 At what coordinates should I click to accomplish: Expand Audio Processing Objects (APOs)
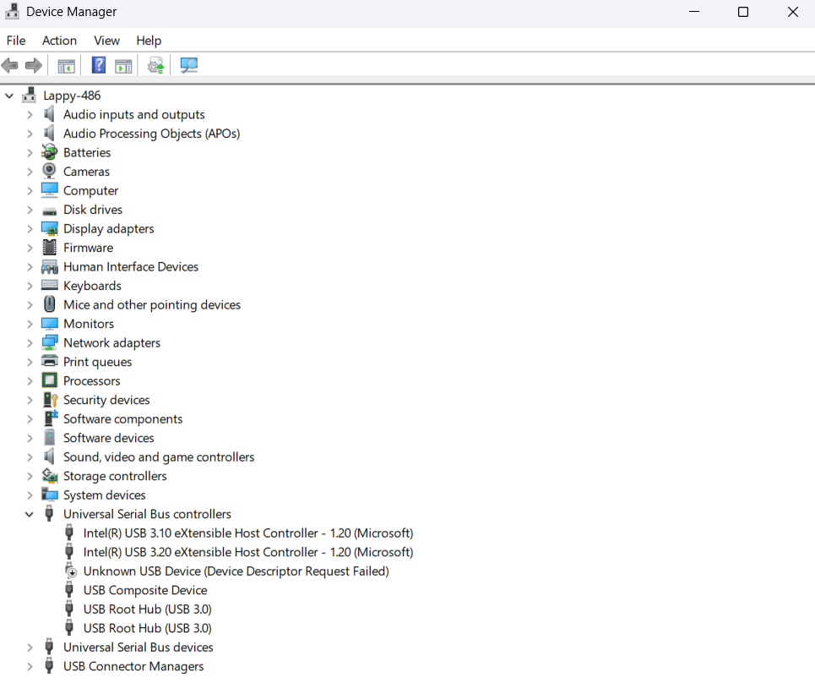point(30,134)
